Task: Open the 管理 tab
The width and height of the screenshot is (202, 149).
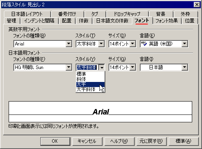Action: (11, 21)
